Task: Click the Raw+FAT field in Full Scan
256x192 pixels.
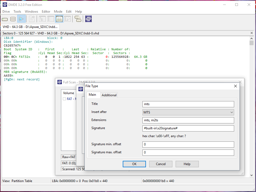Action: coord(69,157)
